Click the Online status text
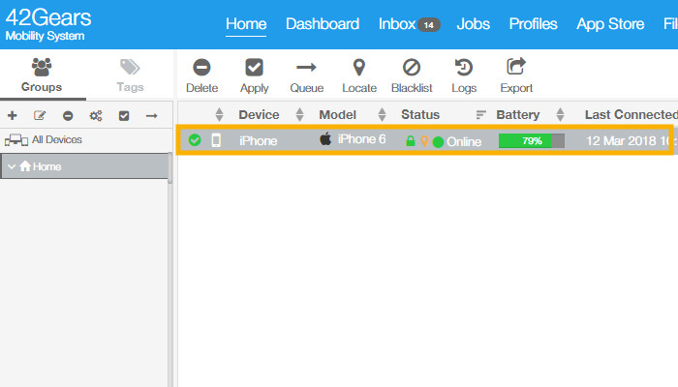This screenshot has width=678, height=387. (x=464, y=141)
